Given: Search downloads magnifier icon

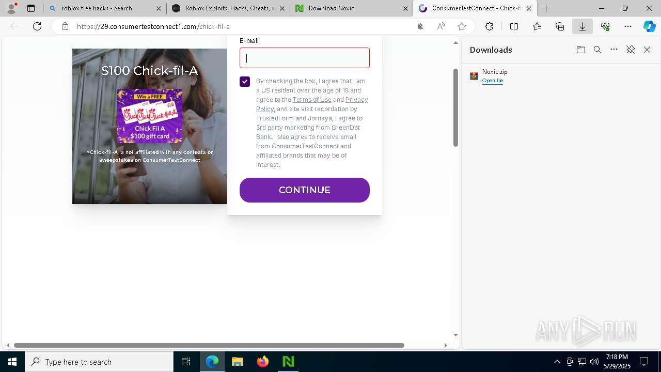Looking at the screenshot, I should click(597, 50).
